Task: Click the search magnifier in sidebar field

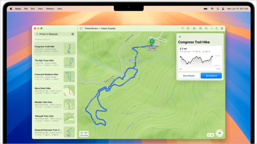Action: [x=37, y=34]
